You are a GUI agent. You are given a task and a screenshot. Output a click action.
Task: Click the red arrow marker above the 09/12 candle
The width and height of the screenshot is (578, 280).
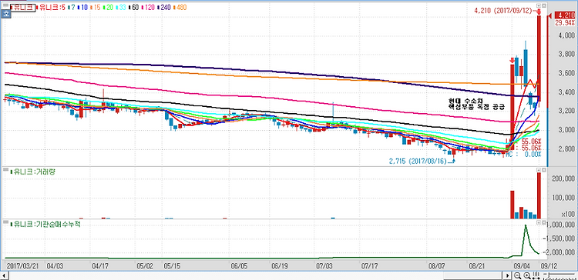click(x=539, y=12)
